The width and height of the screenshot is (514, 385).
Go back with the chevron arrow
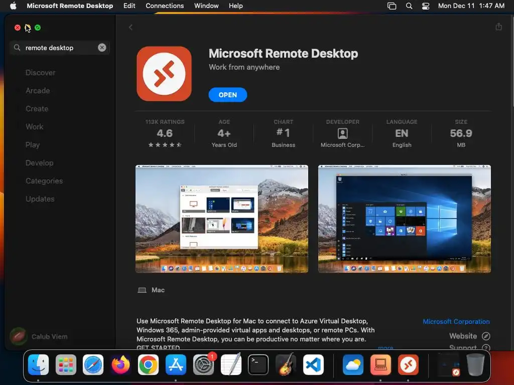(131, 27)
